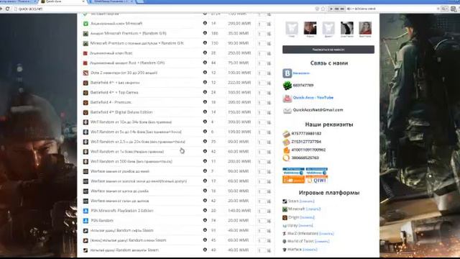Viewport: 460px width, 259px height.
Task: Click PlayStation icon beside PSN Random
Action: pos(86,221)
